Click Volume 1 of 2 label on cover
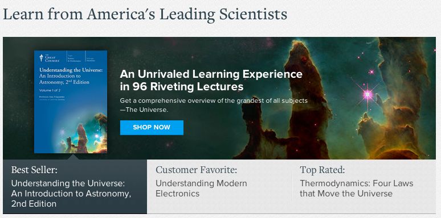Viewport: 441px width, 218px height. [50, 90]
